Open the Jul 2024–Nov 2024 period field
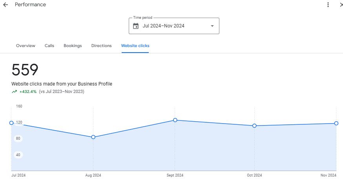The height and width of the screenshot is (182, 343). [174, 26]
